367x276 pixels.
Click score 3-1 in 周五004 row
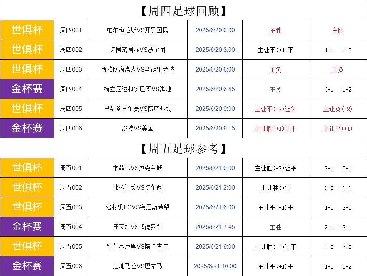[x=347, y=227]
